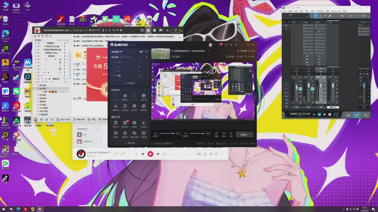This screenshot has height=212, width=378.
Task: Open the 自由模式 dropdown in YY
Action: pyautogui.click(x=39, y=40)
